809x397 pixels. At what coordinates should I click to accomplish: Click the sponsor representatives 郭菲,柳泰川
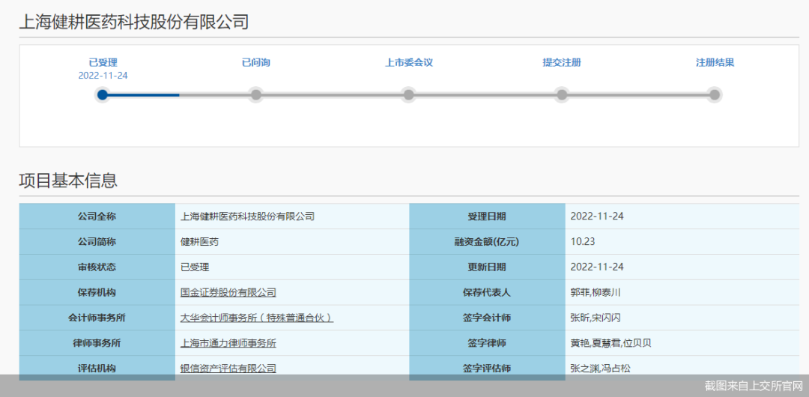pos(595,293)
